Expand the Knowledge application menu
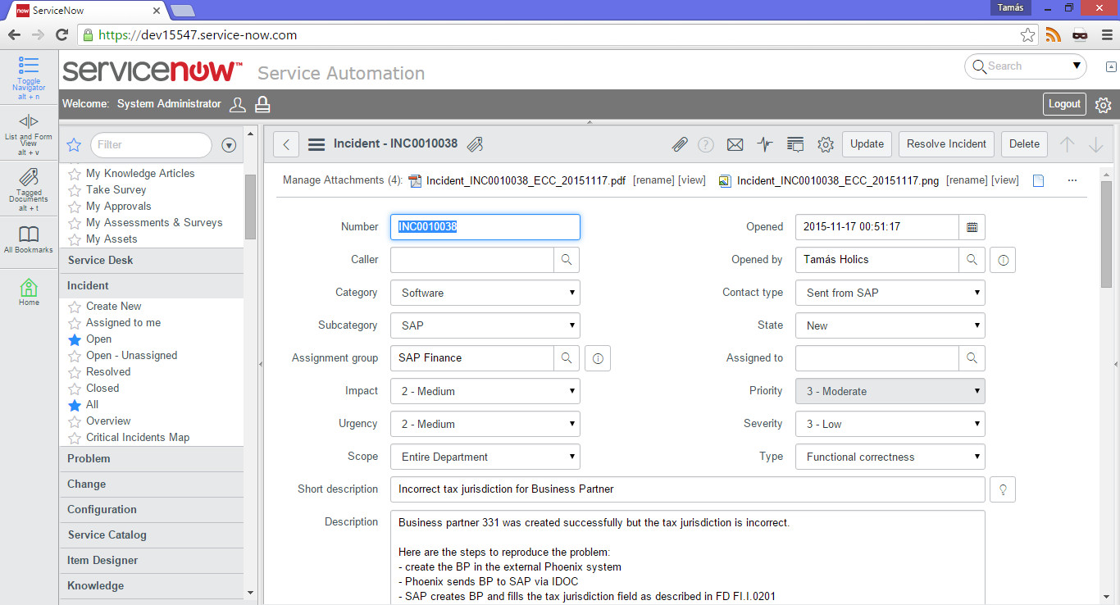The height and width of the screenshot is (605, 1120). pyautogui.click(x=151, y=586)
